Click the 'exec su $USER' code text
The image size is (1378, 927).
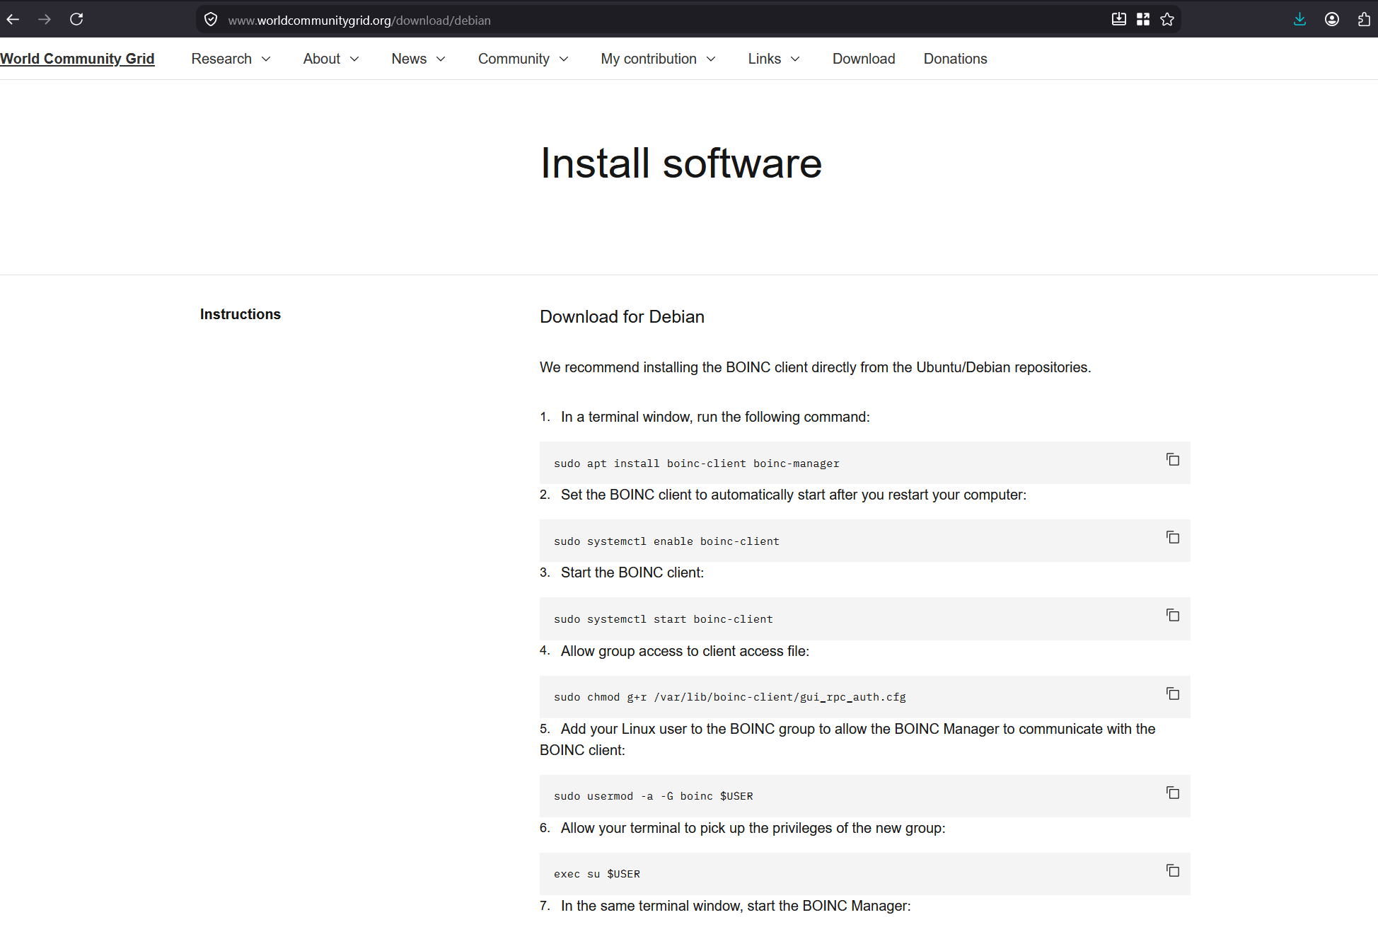pyautogui.click(x=597, y=874)
